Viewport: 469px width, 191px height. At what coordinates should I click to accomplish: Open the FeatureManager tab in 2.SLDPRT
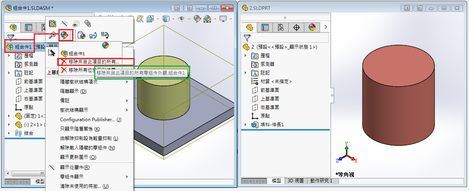pyautogui.click(x=249, y=27)
